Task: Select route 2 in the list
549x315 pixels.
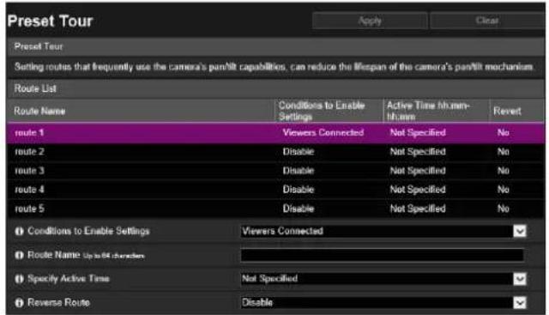Action: tap(275, 152)
